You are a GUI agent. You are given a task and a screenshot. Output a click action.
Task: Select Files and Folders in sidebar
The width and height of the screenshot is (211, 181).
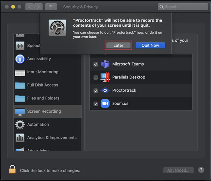47,98
